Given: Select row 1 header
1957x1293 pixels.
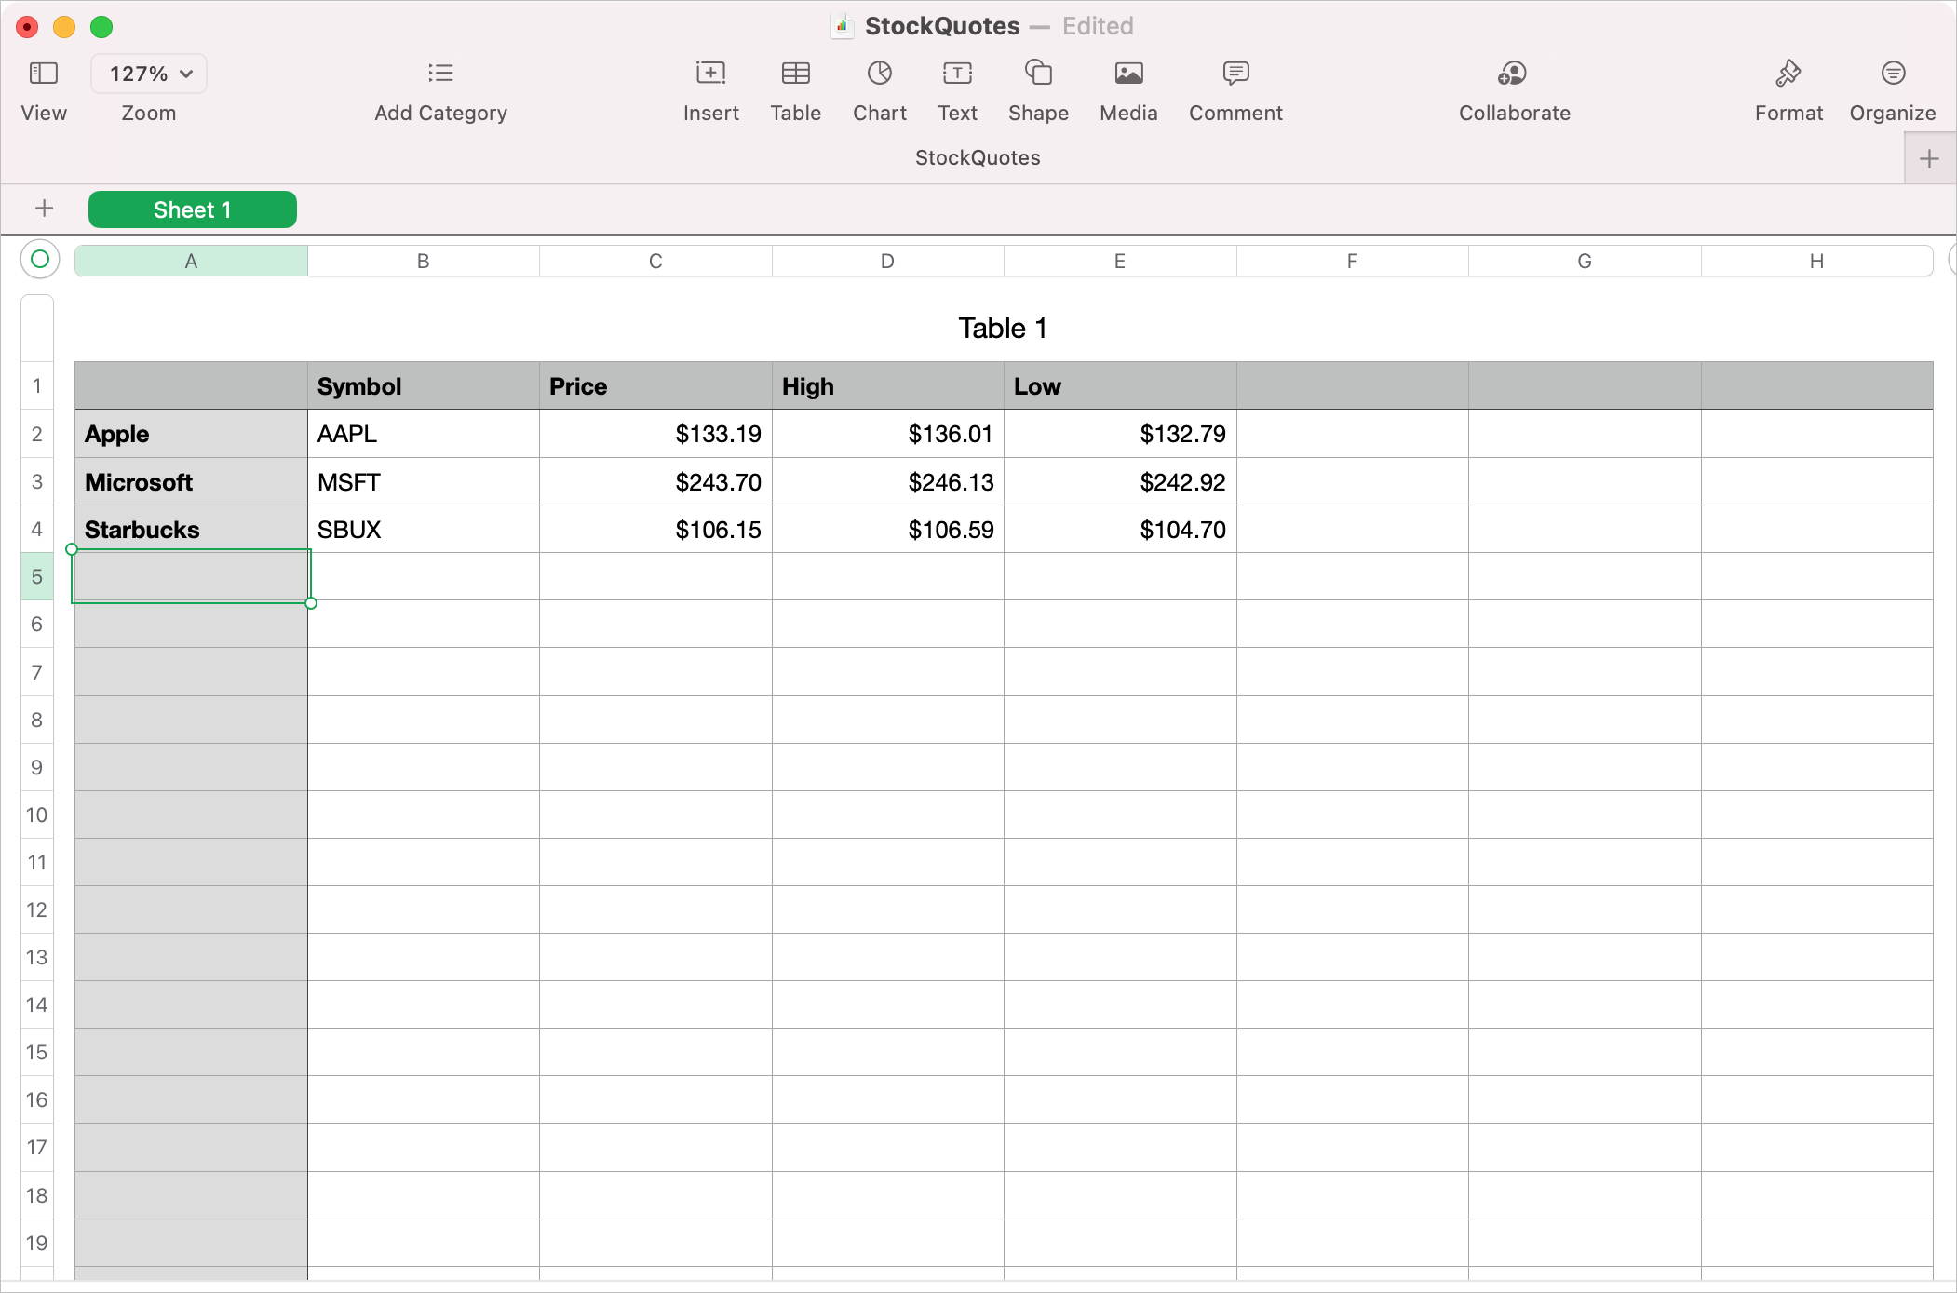Looking at the screenshot, I should click(x=37, y=386).
